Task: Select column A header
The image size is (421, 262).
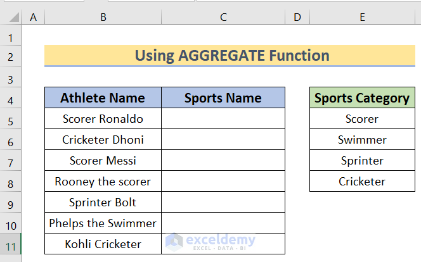Action: (33, 18)
